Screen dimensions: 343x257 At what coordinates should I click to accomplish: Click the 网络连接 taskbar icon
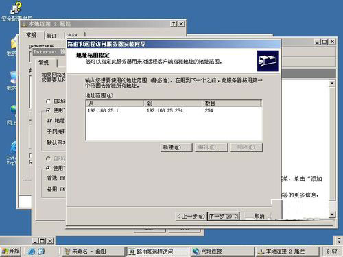click(196, 252)
